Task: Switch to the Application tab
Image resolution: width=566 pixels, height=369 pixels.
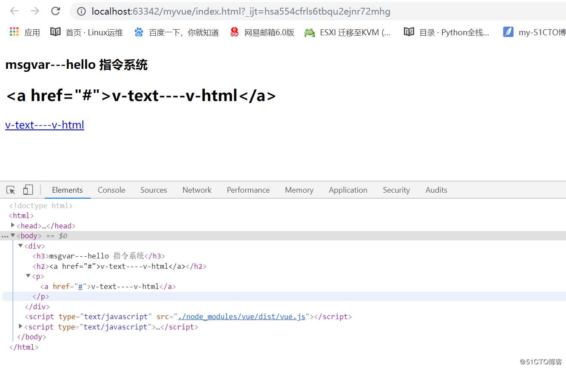Action: pos(348,190)
